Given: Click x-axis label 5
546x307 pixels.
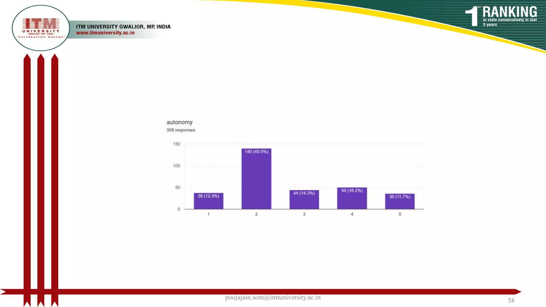Looking at the screenshot, I should point(400,214).
